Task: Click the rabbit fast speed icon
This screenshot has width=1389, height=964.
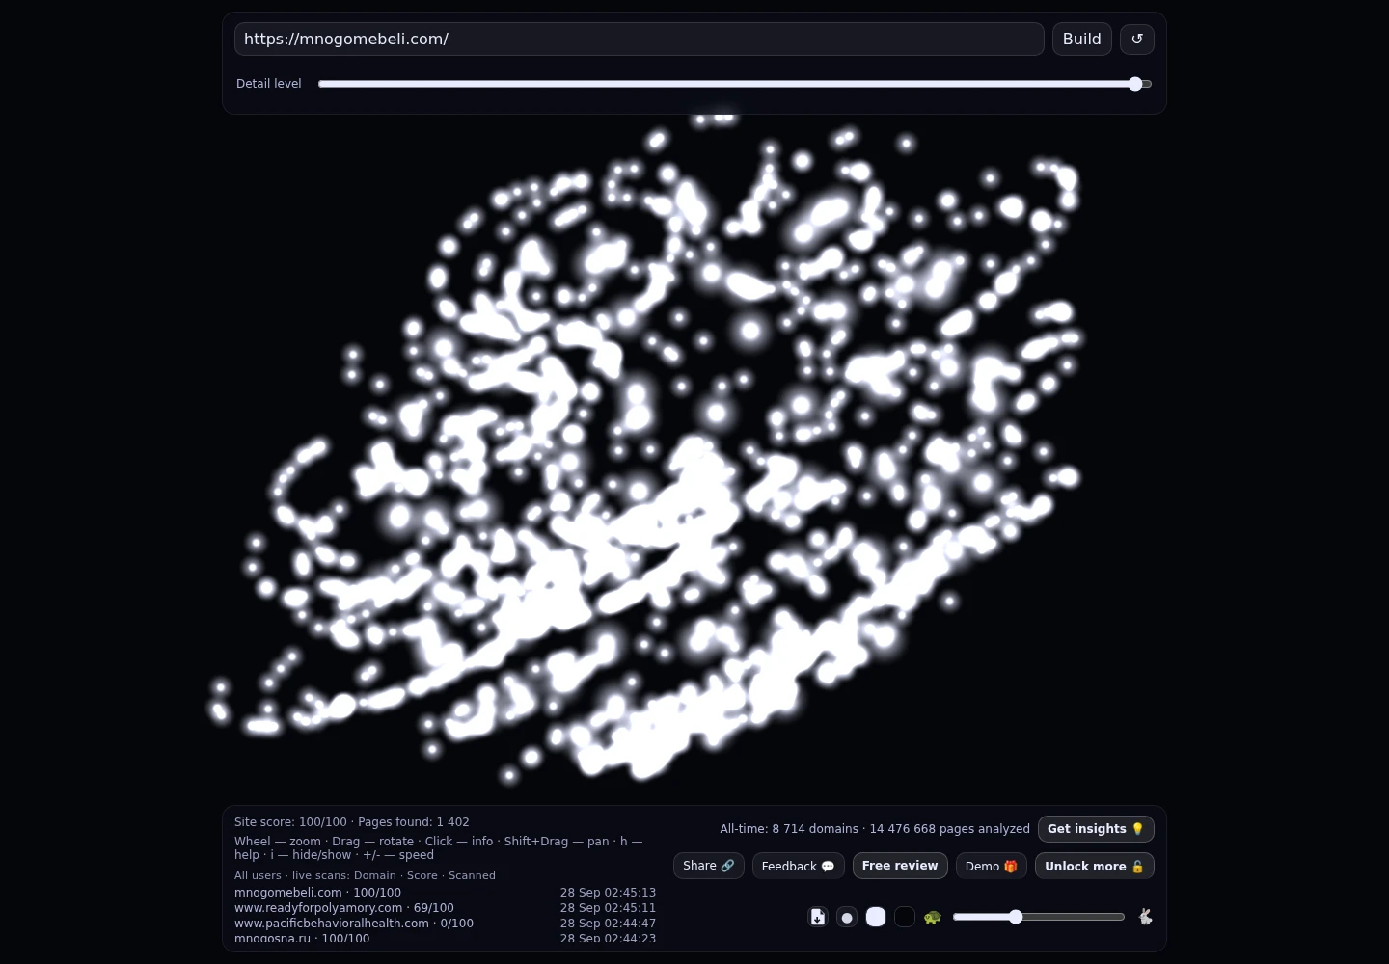Action: (1145, 917)
